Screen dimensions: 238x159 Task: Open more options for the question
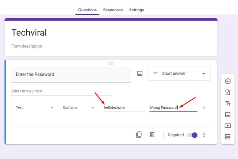coord(204,135)
